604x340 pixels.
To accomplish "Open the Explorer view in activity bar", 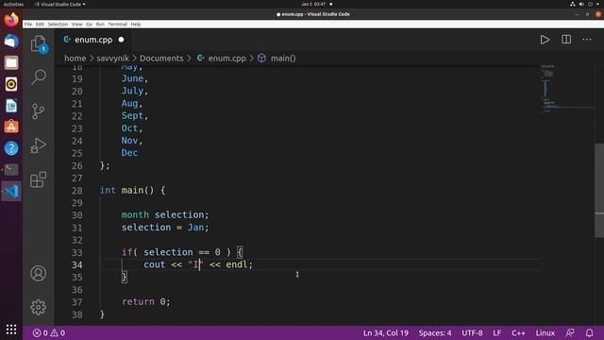I will coord(39,44).
